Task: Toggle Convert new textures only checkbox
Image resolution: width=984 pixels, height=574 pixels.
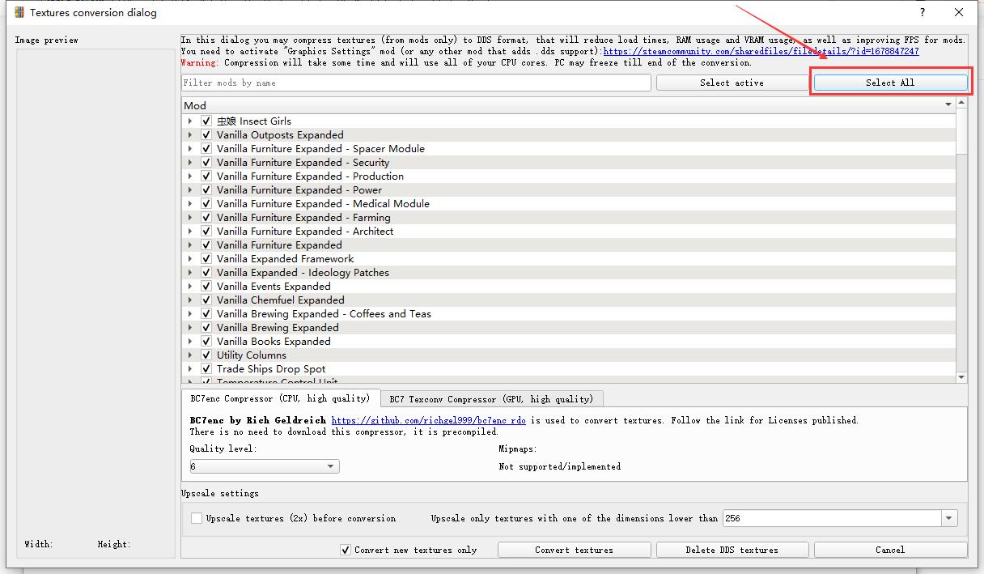Action: pos(346,550)
